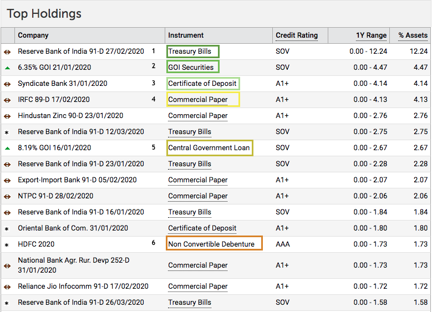Click the sideways arrow icon beside National Bank Agr. Rur. Devp

(7, 266)
